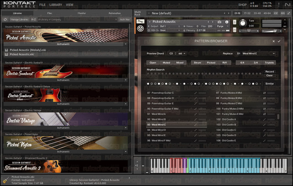Screen dimensions: 293x186
Task: Click Record rhythm button
Action: (x=270, y=72)
